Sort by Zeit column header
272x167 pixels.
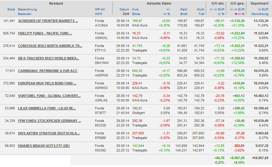pos(126,14)
